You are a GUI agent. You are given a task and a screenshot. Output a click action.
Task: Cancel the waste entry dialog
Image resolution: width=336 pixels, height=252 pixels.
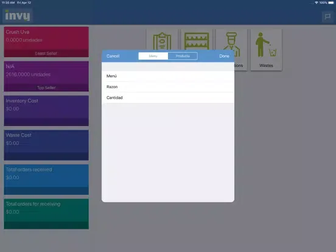(x=113, y=56)
